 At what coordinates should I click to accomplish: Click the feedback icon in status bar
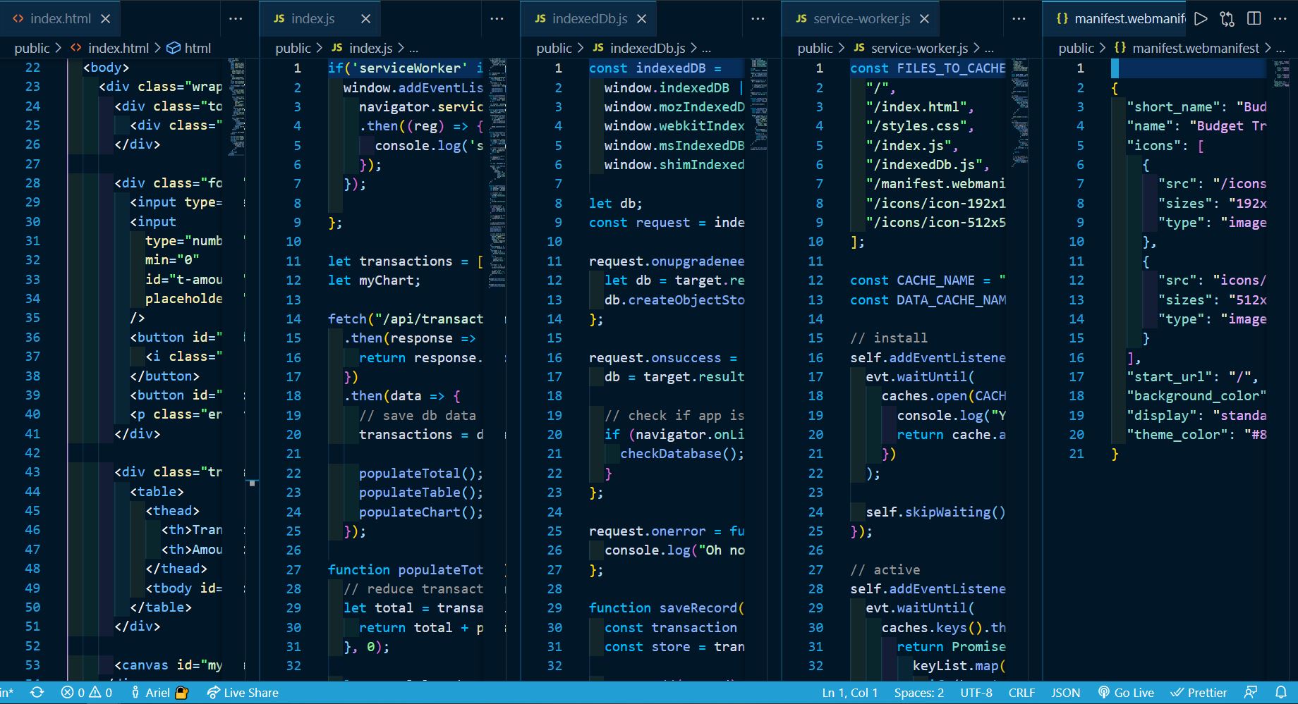tap(1251, 693)
